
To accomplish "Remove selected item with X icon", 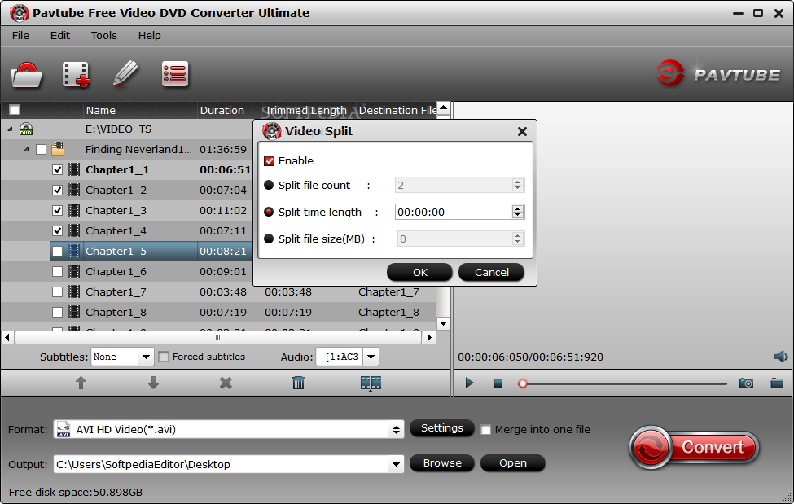I will (x=226, y=383).
